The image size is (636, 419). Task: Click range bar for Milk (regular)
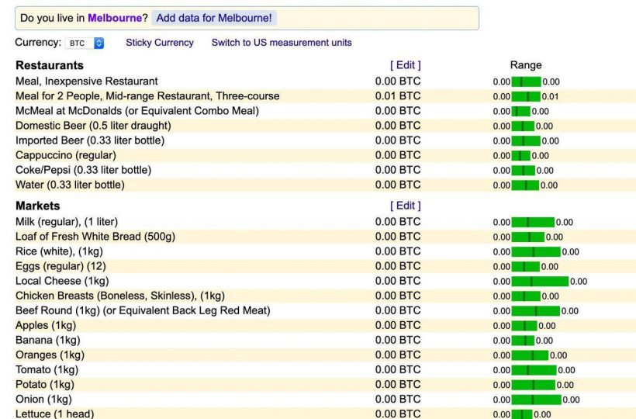point(532,222)
